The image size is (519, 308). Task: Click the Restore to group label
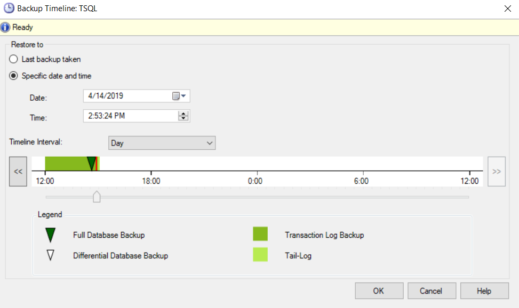[27, 45]
